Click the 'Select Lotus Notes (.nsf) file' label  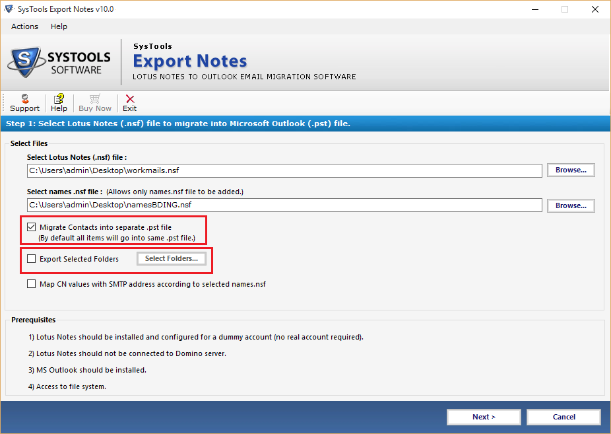[x=77, y=157]
